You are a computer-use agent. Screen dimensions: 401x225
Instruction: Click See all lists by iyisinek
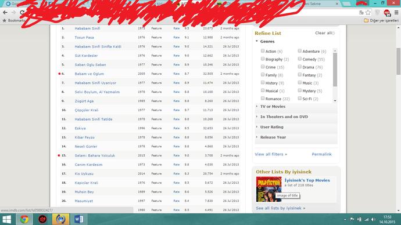(281, 208)
